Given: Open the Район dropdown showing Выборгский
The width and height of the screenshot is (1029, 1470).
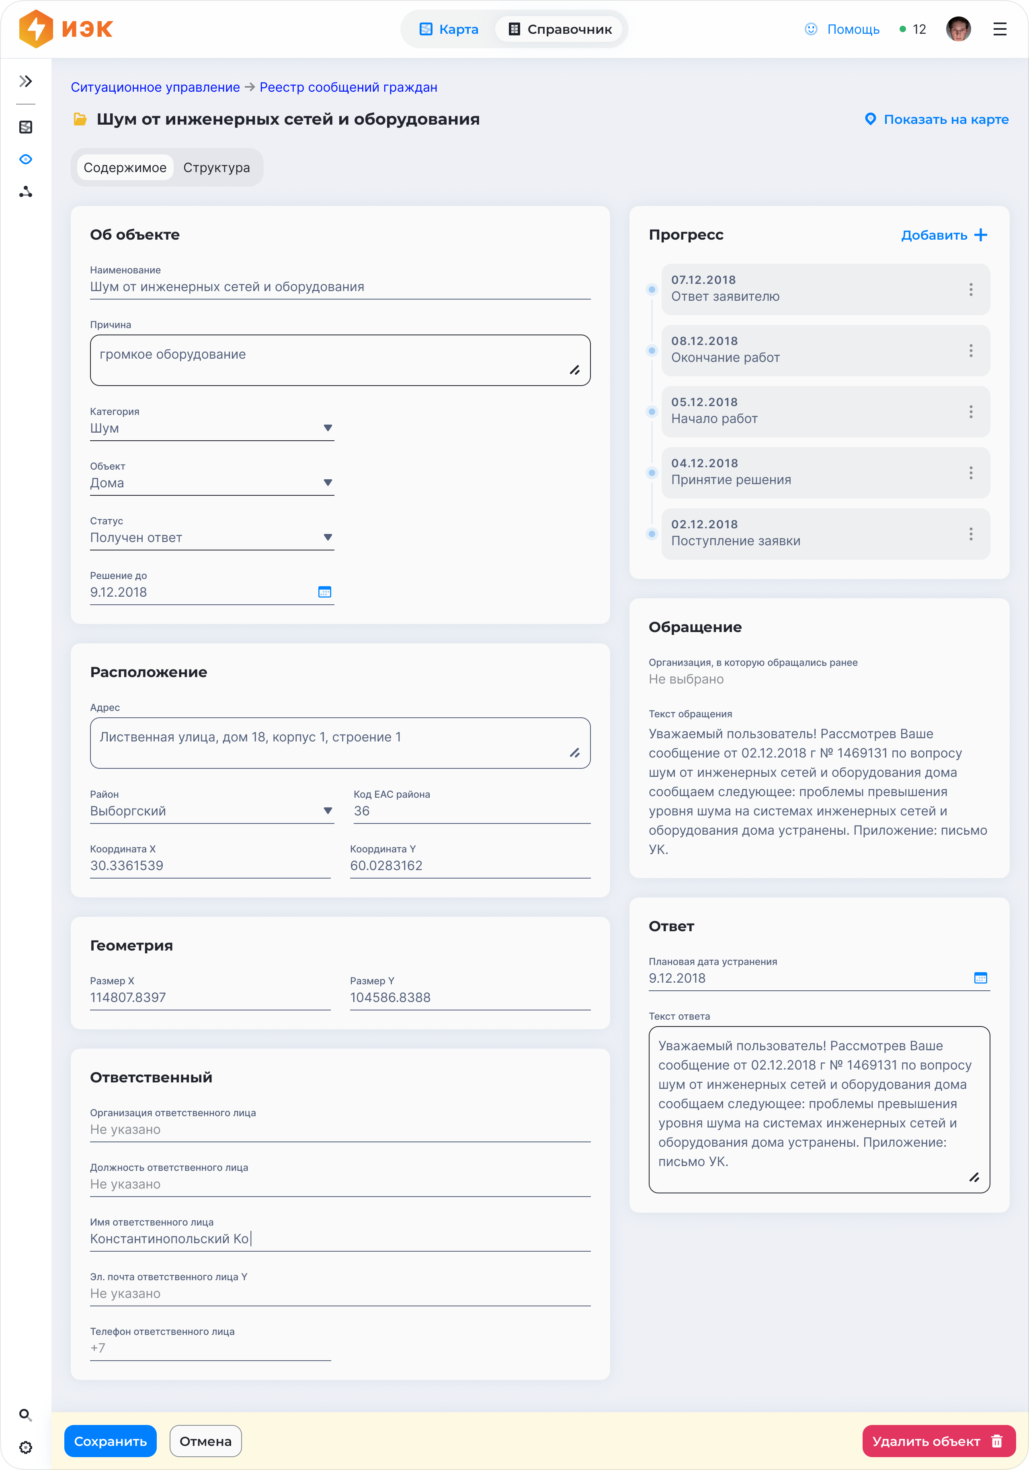Looking at the screenshot, I should (328, 811).
